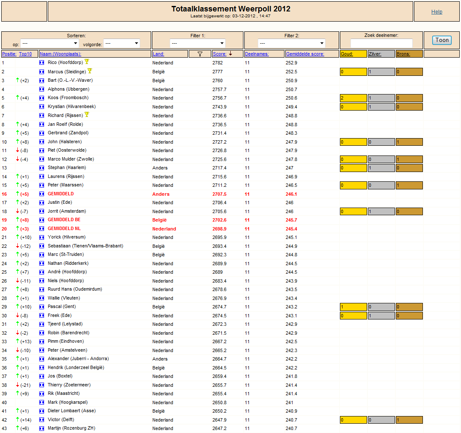Viewport: 461px width, 433px height.
Task: Click the blue icon beside Victor (Delft)
Action: 42,419
